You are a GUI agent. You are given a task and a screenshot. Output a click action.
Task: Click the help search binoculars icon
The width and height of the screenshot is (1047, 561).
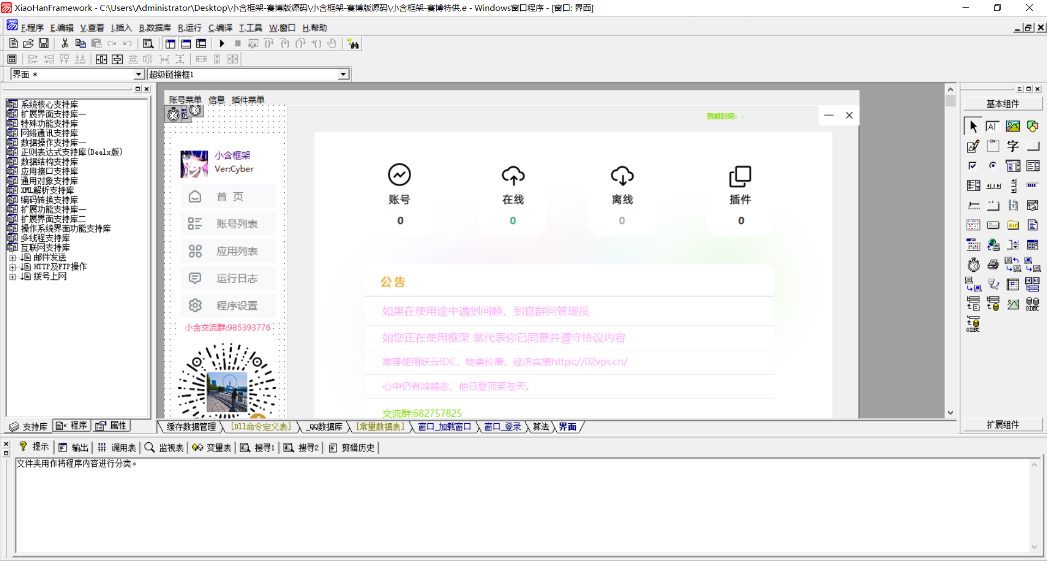point(353,44)
